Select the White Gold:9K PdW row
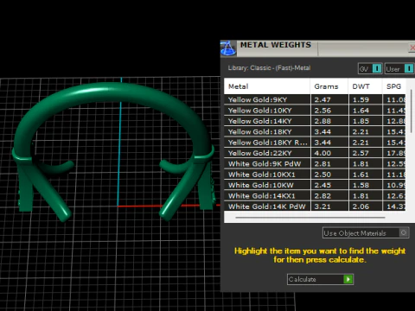This screenshot has width=415, height=311. click(x=315, y=163)
